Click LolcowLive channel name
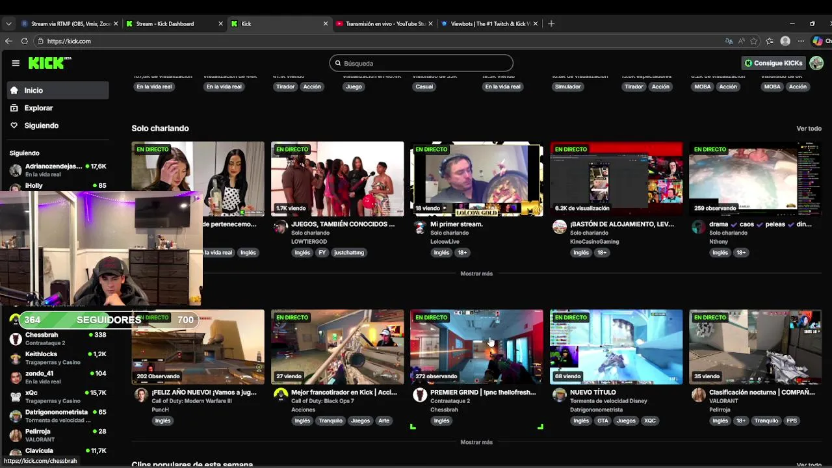Viewport: 832px width, 468px height. tap(445, 242)
